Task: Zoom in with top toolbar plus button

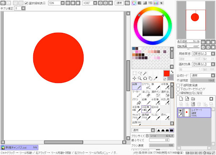Action: coord(73,3)
